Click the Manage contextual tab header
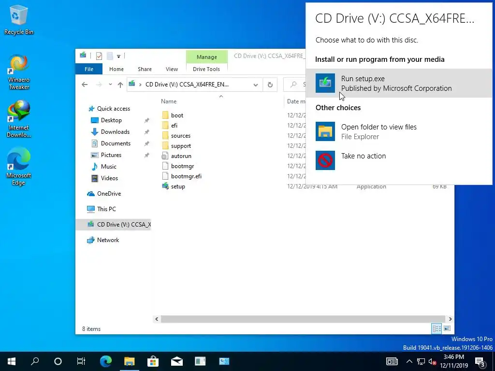Viewport: 495px width, 371px height. 206,57
